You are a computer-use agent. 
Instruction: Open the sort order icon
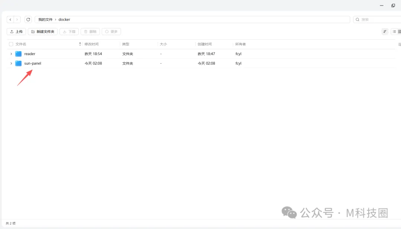click(385, 31)
